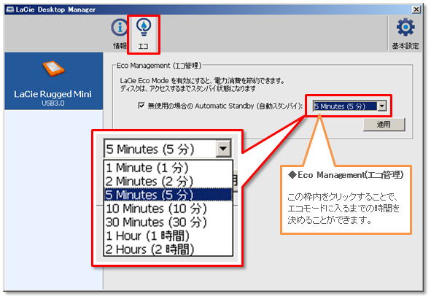Click the LaCie Desktop Manager title icon
This screenshot has height=299, width=431.
coord(10,9)
